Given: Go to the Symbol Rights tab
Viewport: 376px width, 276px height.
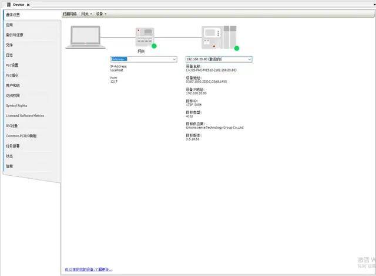Looking at the screenshot, I should [16, 105].
